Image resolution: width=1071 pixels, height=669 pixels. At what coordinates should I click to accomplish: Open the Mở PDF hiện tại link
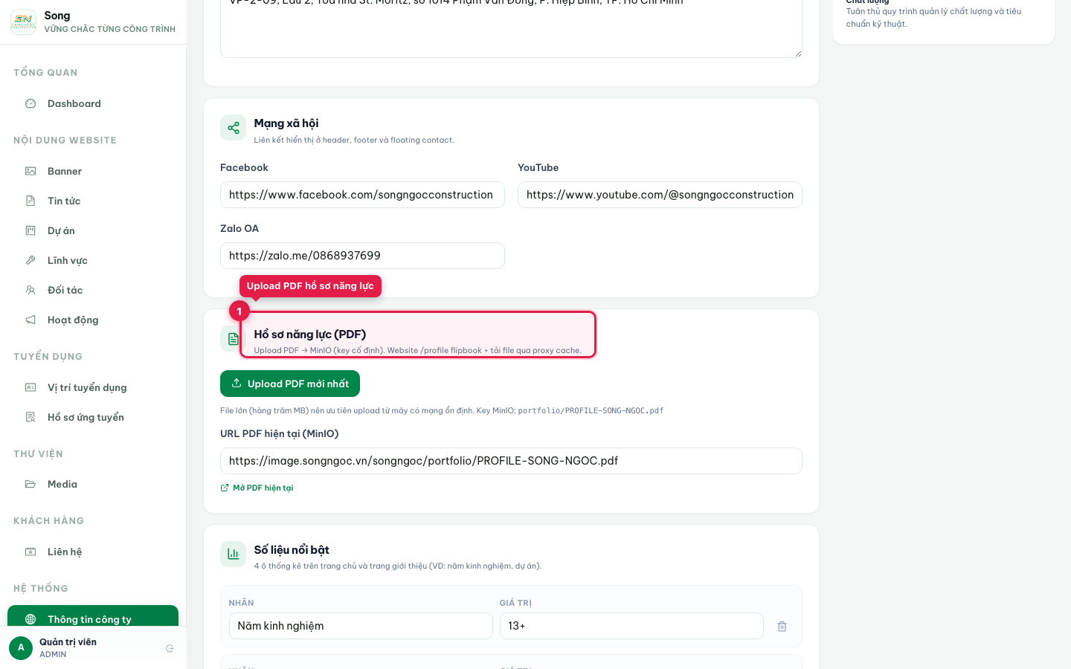[257, 488]
